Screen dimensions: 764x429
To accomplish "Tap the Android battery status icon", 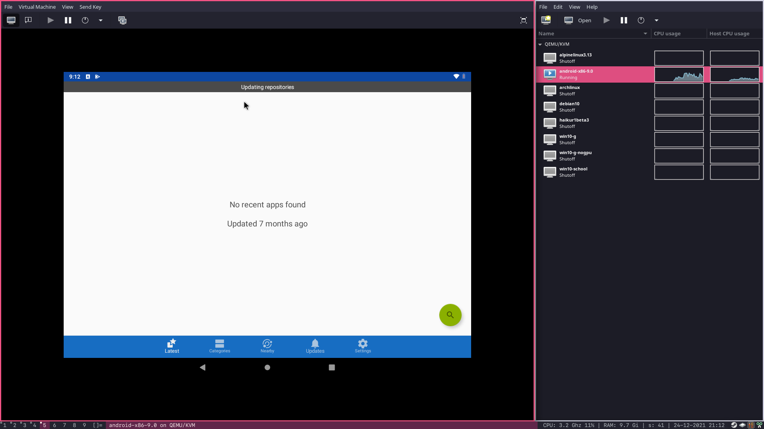I will [x=464, y=76].
